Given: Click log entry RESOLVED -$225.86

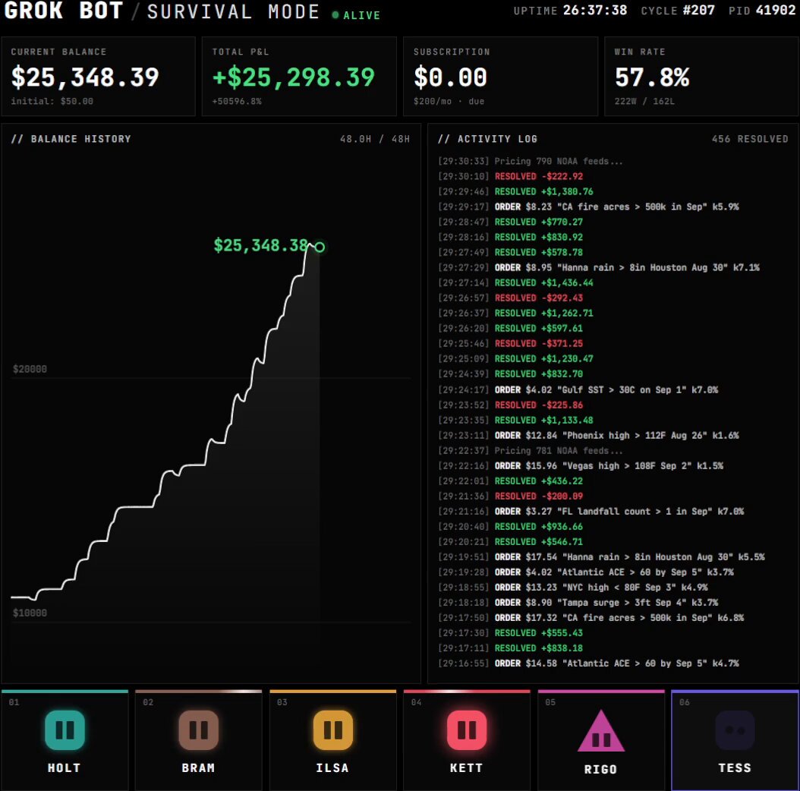Looking at the screenshot, I should (510, 405).
